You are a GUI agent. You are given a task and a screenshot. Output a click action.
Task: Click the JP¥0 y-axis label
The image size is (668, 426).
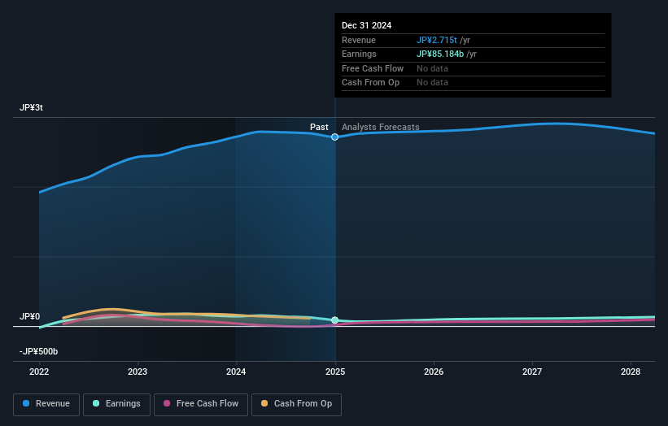(30, 316)
